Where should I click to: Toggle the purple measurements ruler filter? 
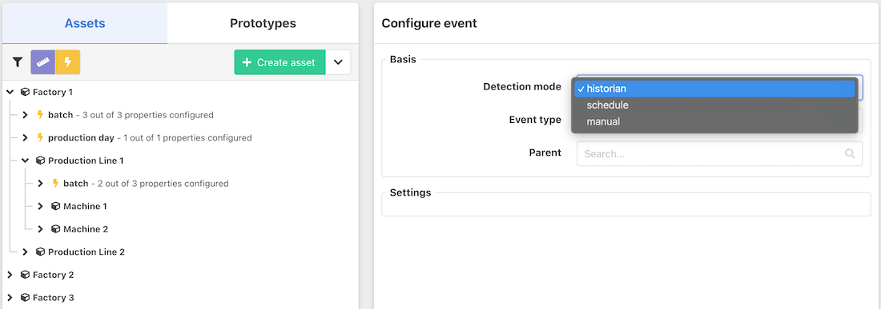pos(43,62)
